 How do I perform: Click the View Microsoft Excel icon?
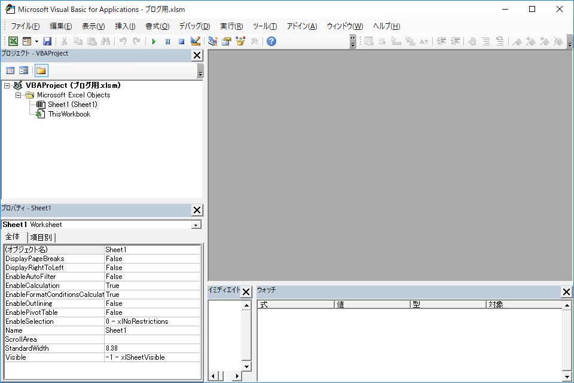coord(13,41)
